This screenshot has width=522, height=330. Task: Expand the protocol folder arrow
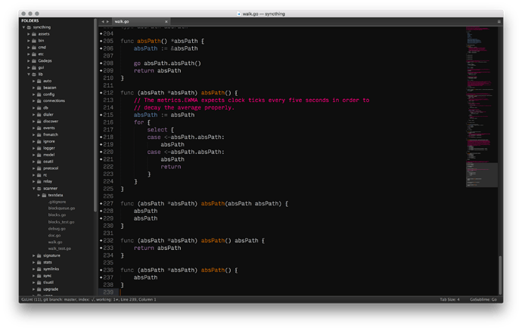click(x=33, y=168)
